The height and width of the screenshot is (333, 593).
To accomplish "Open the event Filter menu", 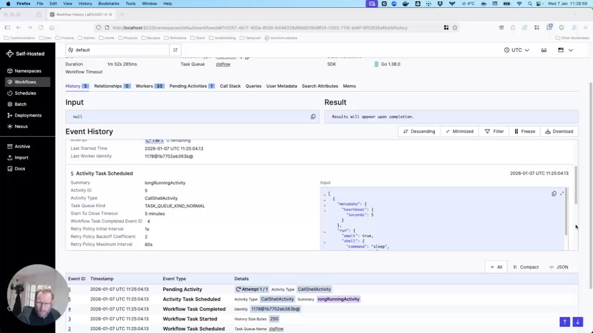I will (494, 131).
